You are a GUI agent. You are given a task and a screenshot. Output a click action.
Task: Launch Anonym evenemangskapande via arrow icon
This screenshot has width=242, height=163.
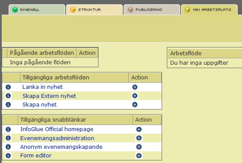click(139, 147)
